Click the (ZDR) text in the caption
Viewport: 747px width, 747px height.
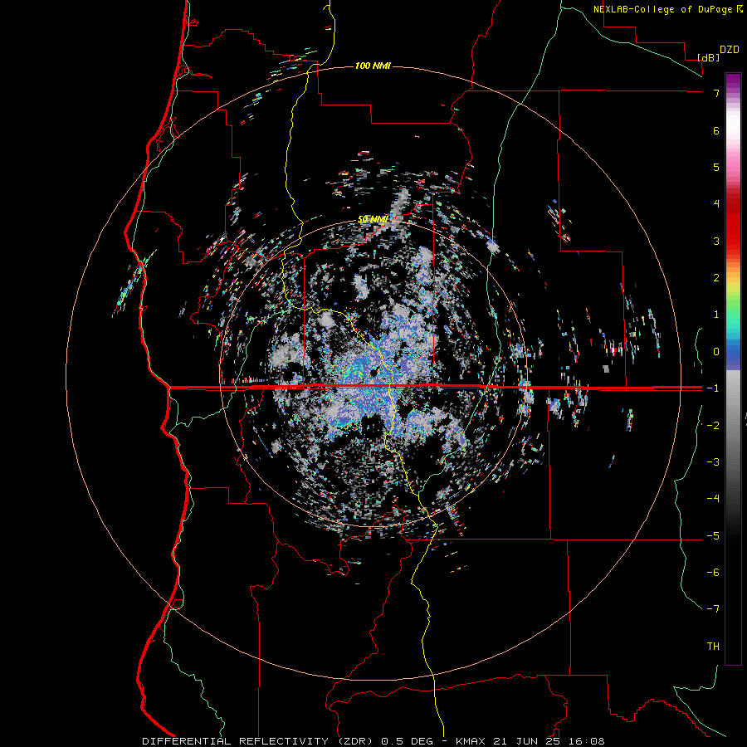tap(357, 741)
